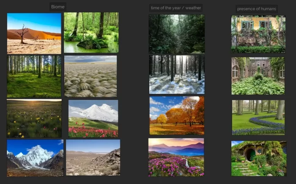Click the 'time of the year / weather' label

[x=176, y=8]
